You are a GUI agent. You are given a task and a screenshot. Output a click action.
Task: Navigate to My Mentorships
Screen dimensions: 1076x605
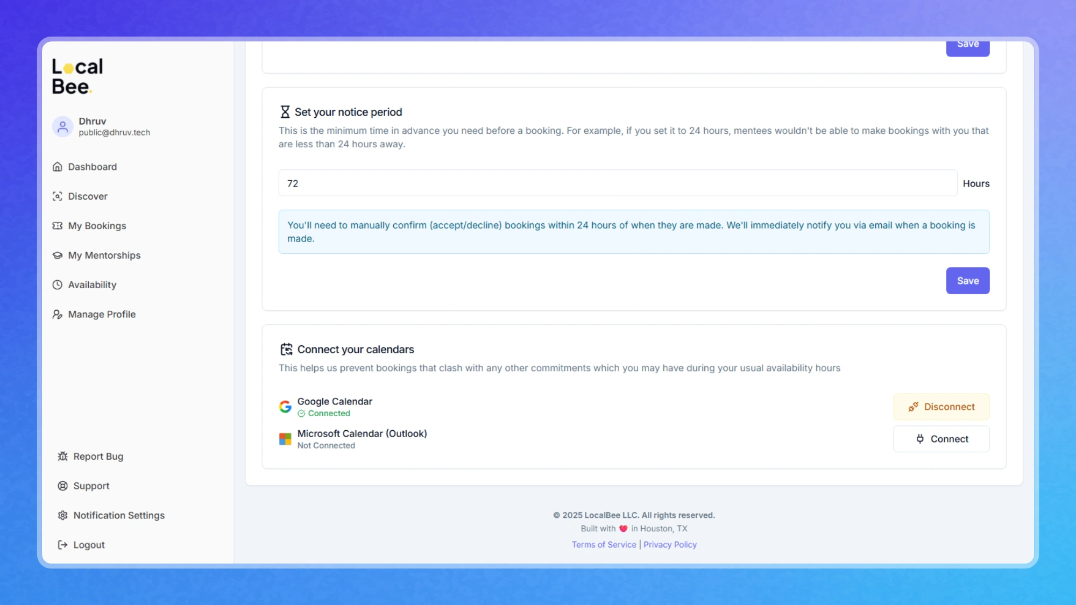(104, 255)
